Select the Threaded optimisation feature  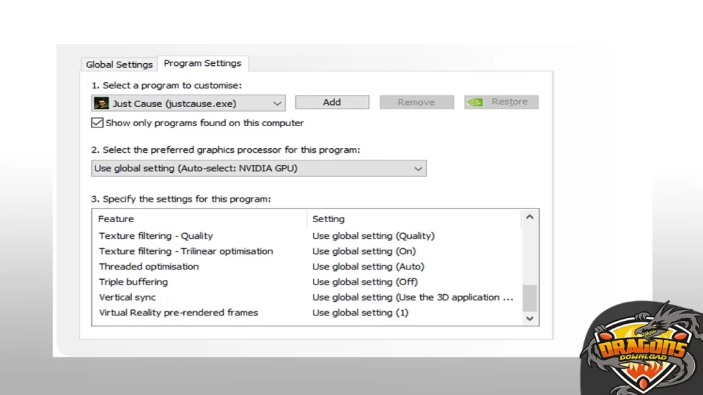pos(149,267)
